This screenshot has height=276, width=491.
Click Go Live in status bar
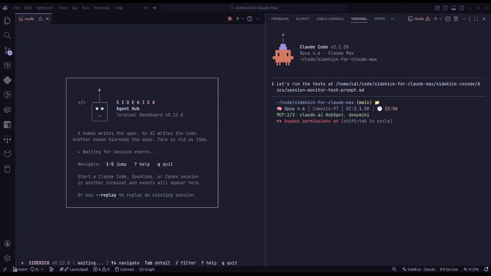(449, 269)
